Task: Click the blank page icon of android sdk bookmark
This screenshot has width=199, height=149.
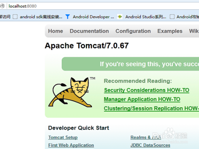Action: [15, 17]
